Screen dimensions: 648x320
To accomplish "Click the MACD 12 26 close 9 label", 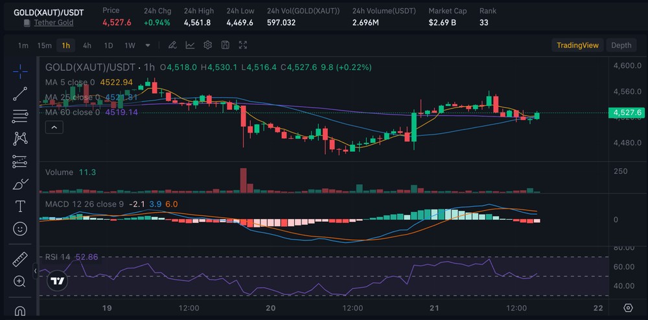I will tap(84, 204).
